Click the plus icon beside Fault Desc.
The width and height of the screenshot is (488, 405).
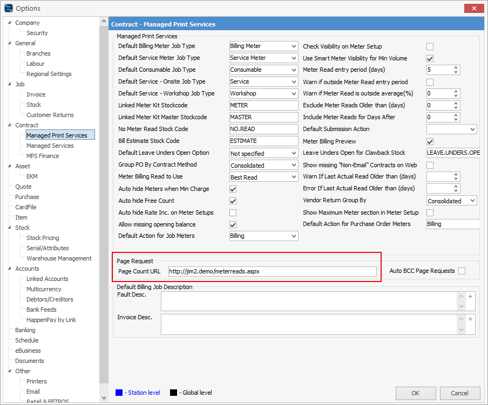[x=470, y=297]
